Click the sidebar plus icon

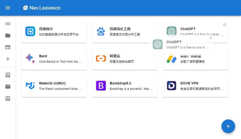(8, 59)
